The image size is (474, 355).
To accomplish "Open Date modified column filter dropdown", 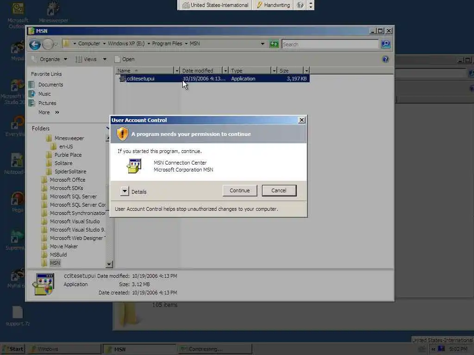I will click(225, 71).
